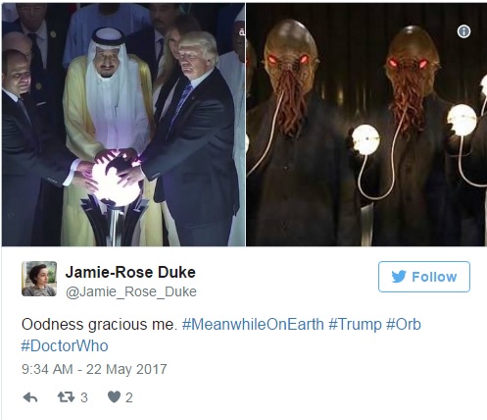Open the #DoctorWho hashtag

click(65, 345)
